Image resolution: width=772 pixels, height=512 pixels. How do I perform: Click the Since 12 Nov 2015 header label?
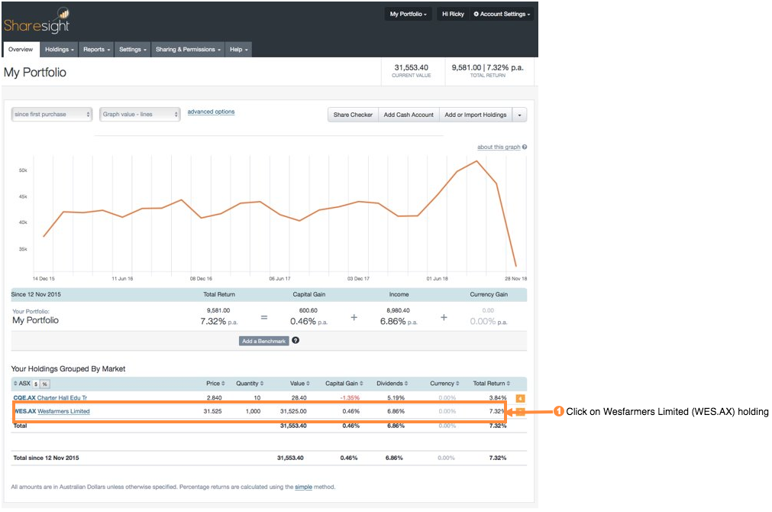[x=36, y=294]
